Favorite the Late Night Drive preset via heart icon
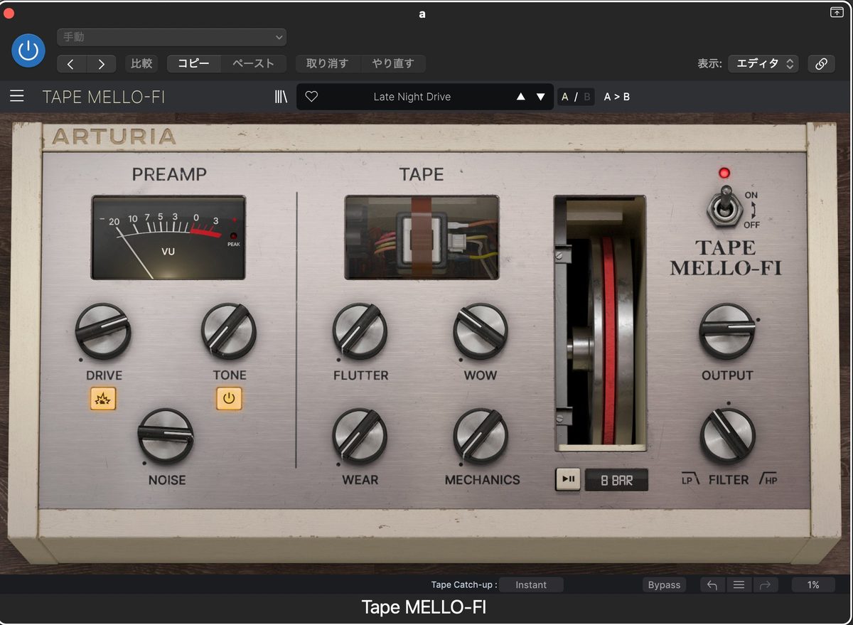 coord(311,96)
